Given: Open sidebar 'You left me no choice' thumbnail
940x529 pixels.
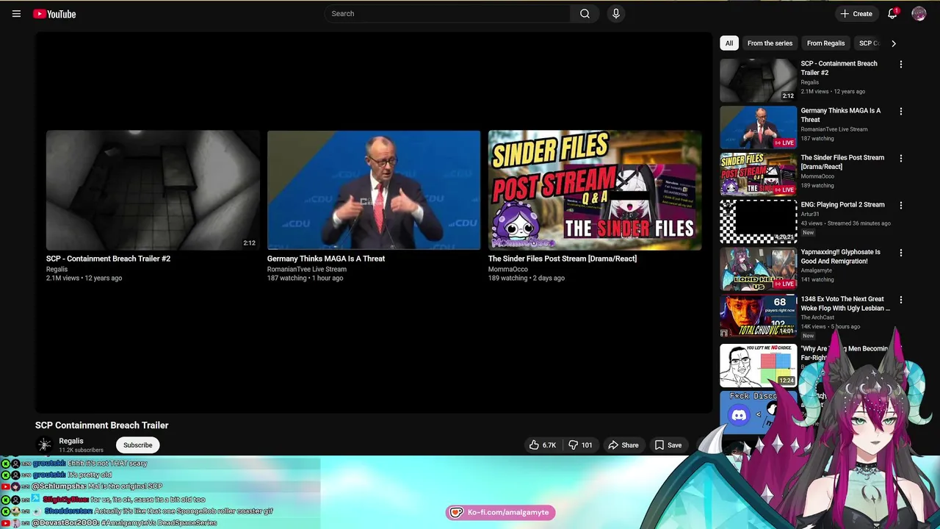Looking at the screenshot, I should [x=758, y=365].
